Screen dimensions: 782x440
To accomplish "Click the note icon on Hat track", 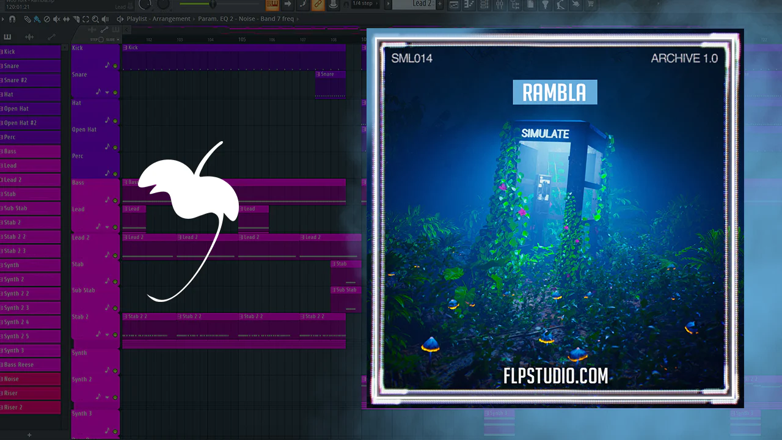I will coord(108,120).
